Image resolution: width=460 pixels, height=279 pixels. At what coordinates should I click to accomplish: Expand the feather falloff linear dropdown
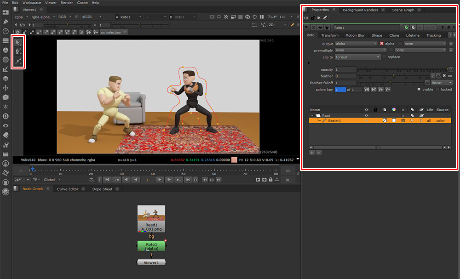coord(442,83)
